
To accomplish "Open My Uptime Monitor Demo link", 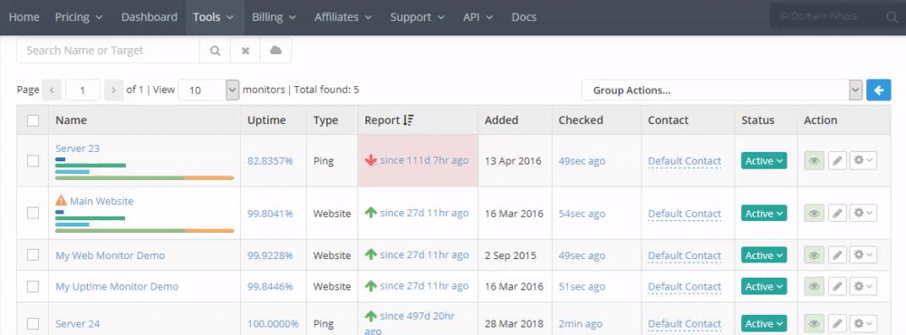I will coord(117,286).
